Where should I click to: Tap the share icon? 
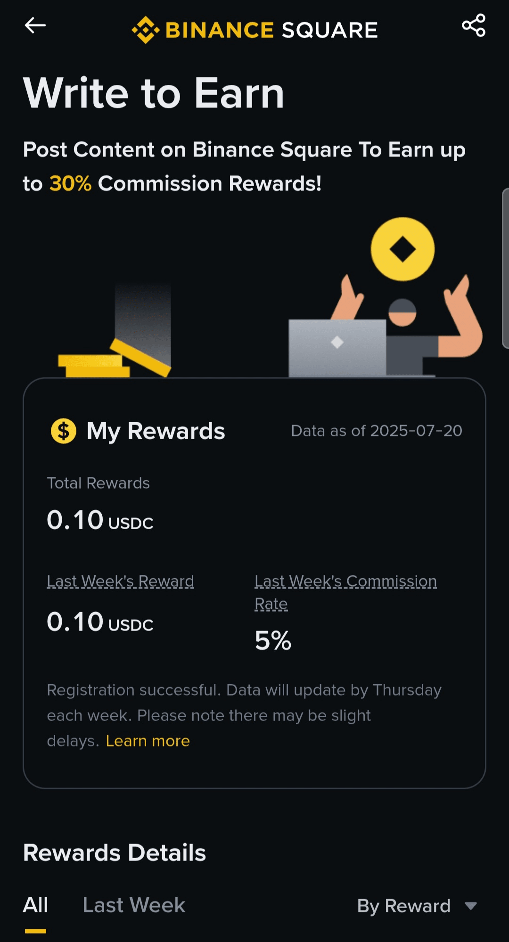click(474, 25)
